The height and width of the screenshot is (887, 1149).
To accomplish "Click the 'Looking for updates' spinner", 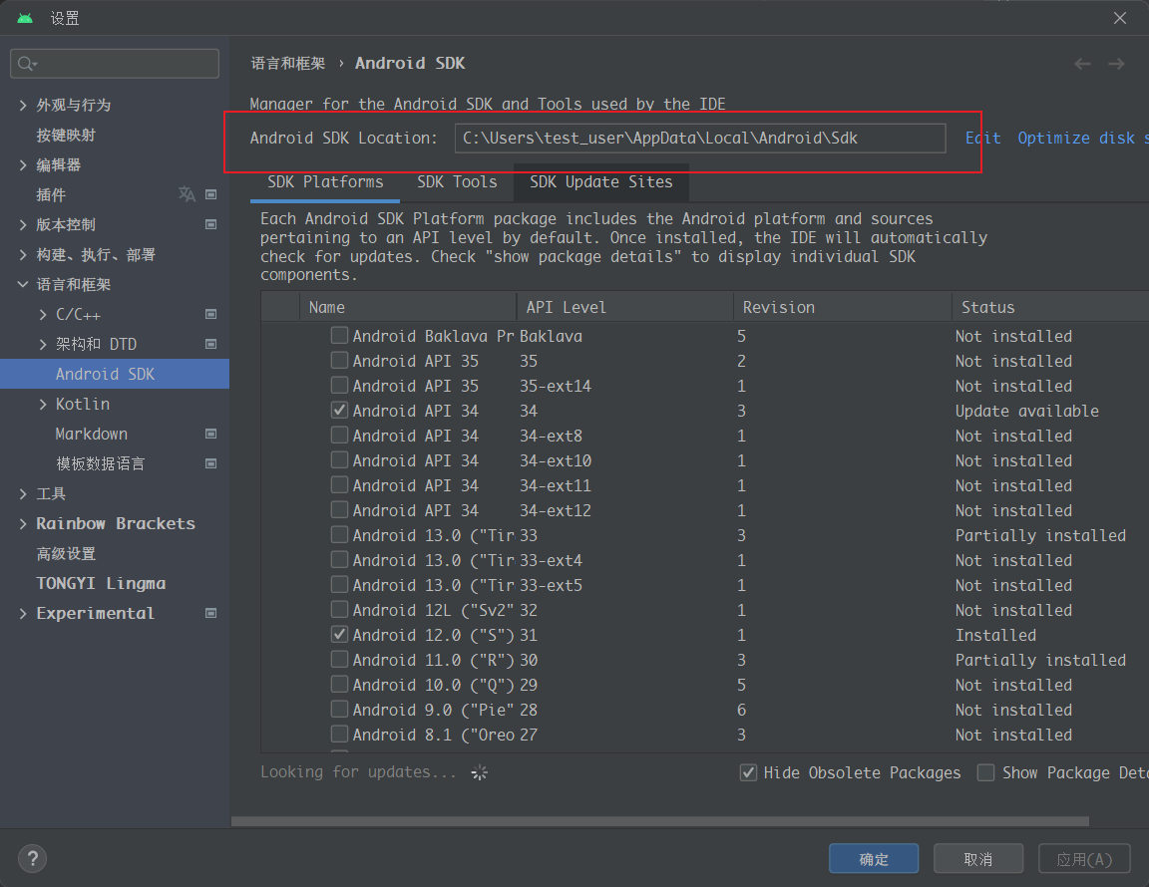I will click(479, 772).
